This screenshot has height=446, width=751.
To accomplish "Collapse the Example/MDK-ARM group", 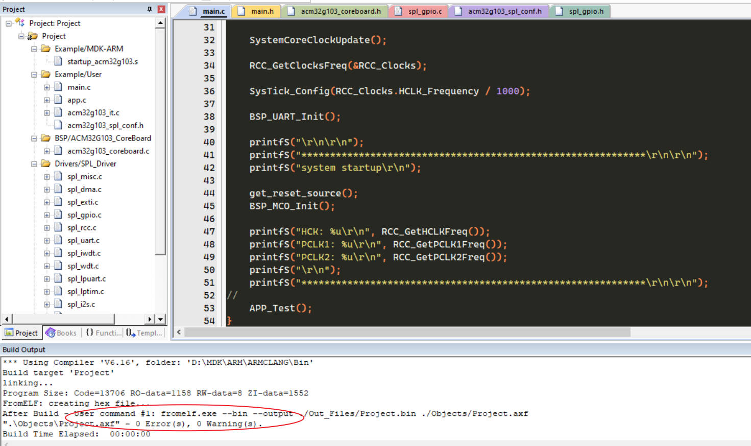I will click(x=34, y=49).
